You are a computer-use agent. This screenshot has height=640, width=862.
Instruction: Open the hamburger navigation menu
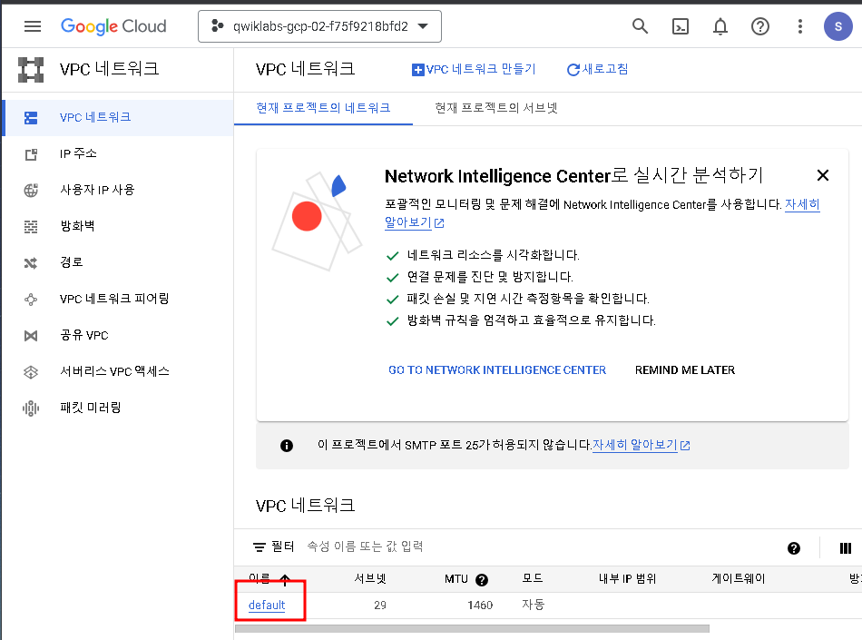point(33,25)
